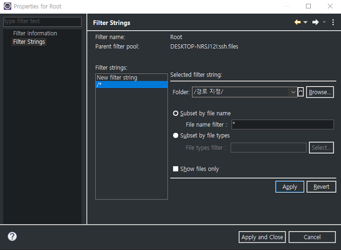Select the Subset by file name radio button
Image resolution: width=341 pixels, height=250 pixels.
point(176,113)
